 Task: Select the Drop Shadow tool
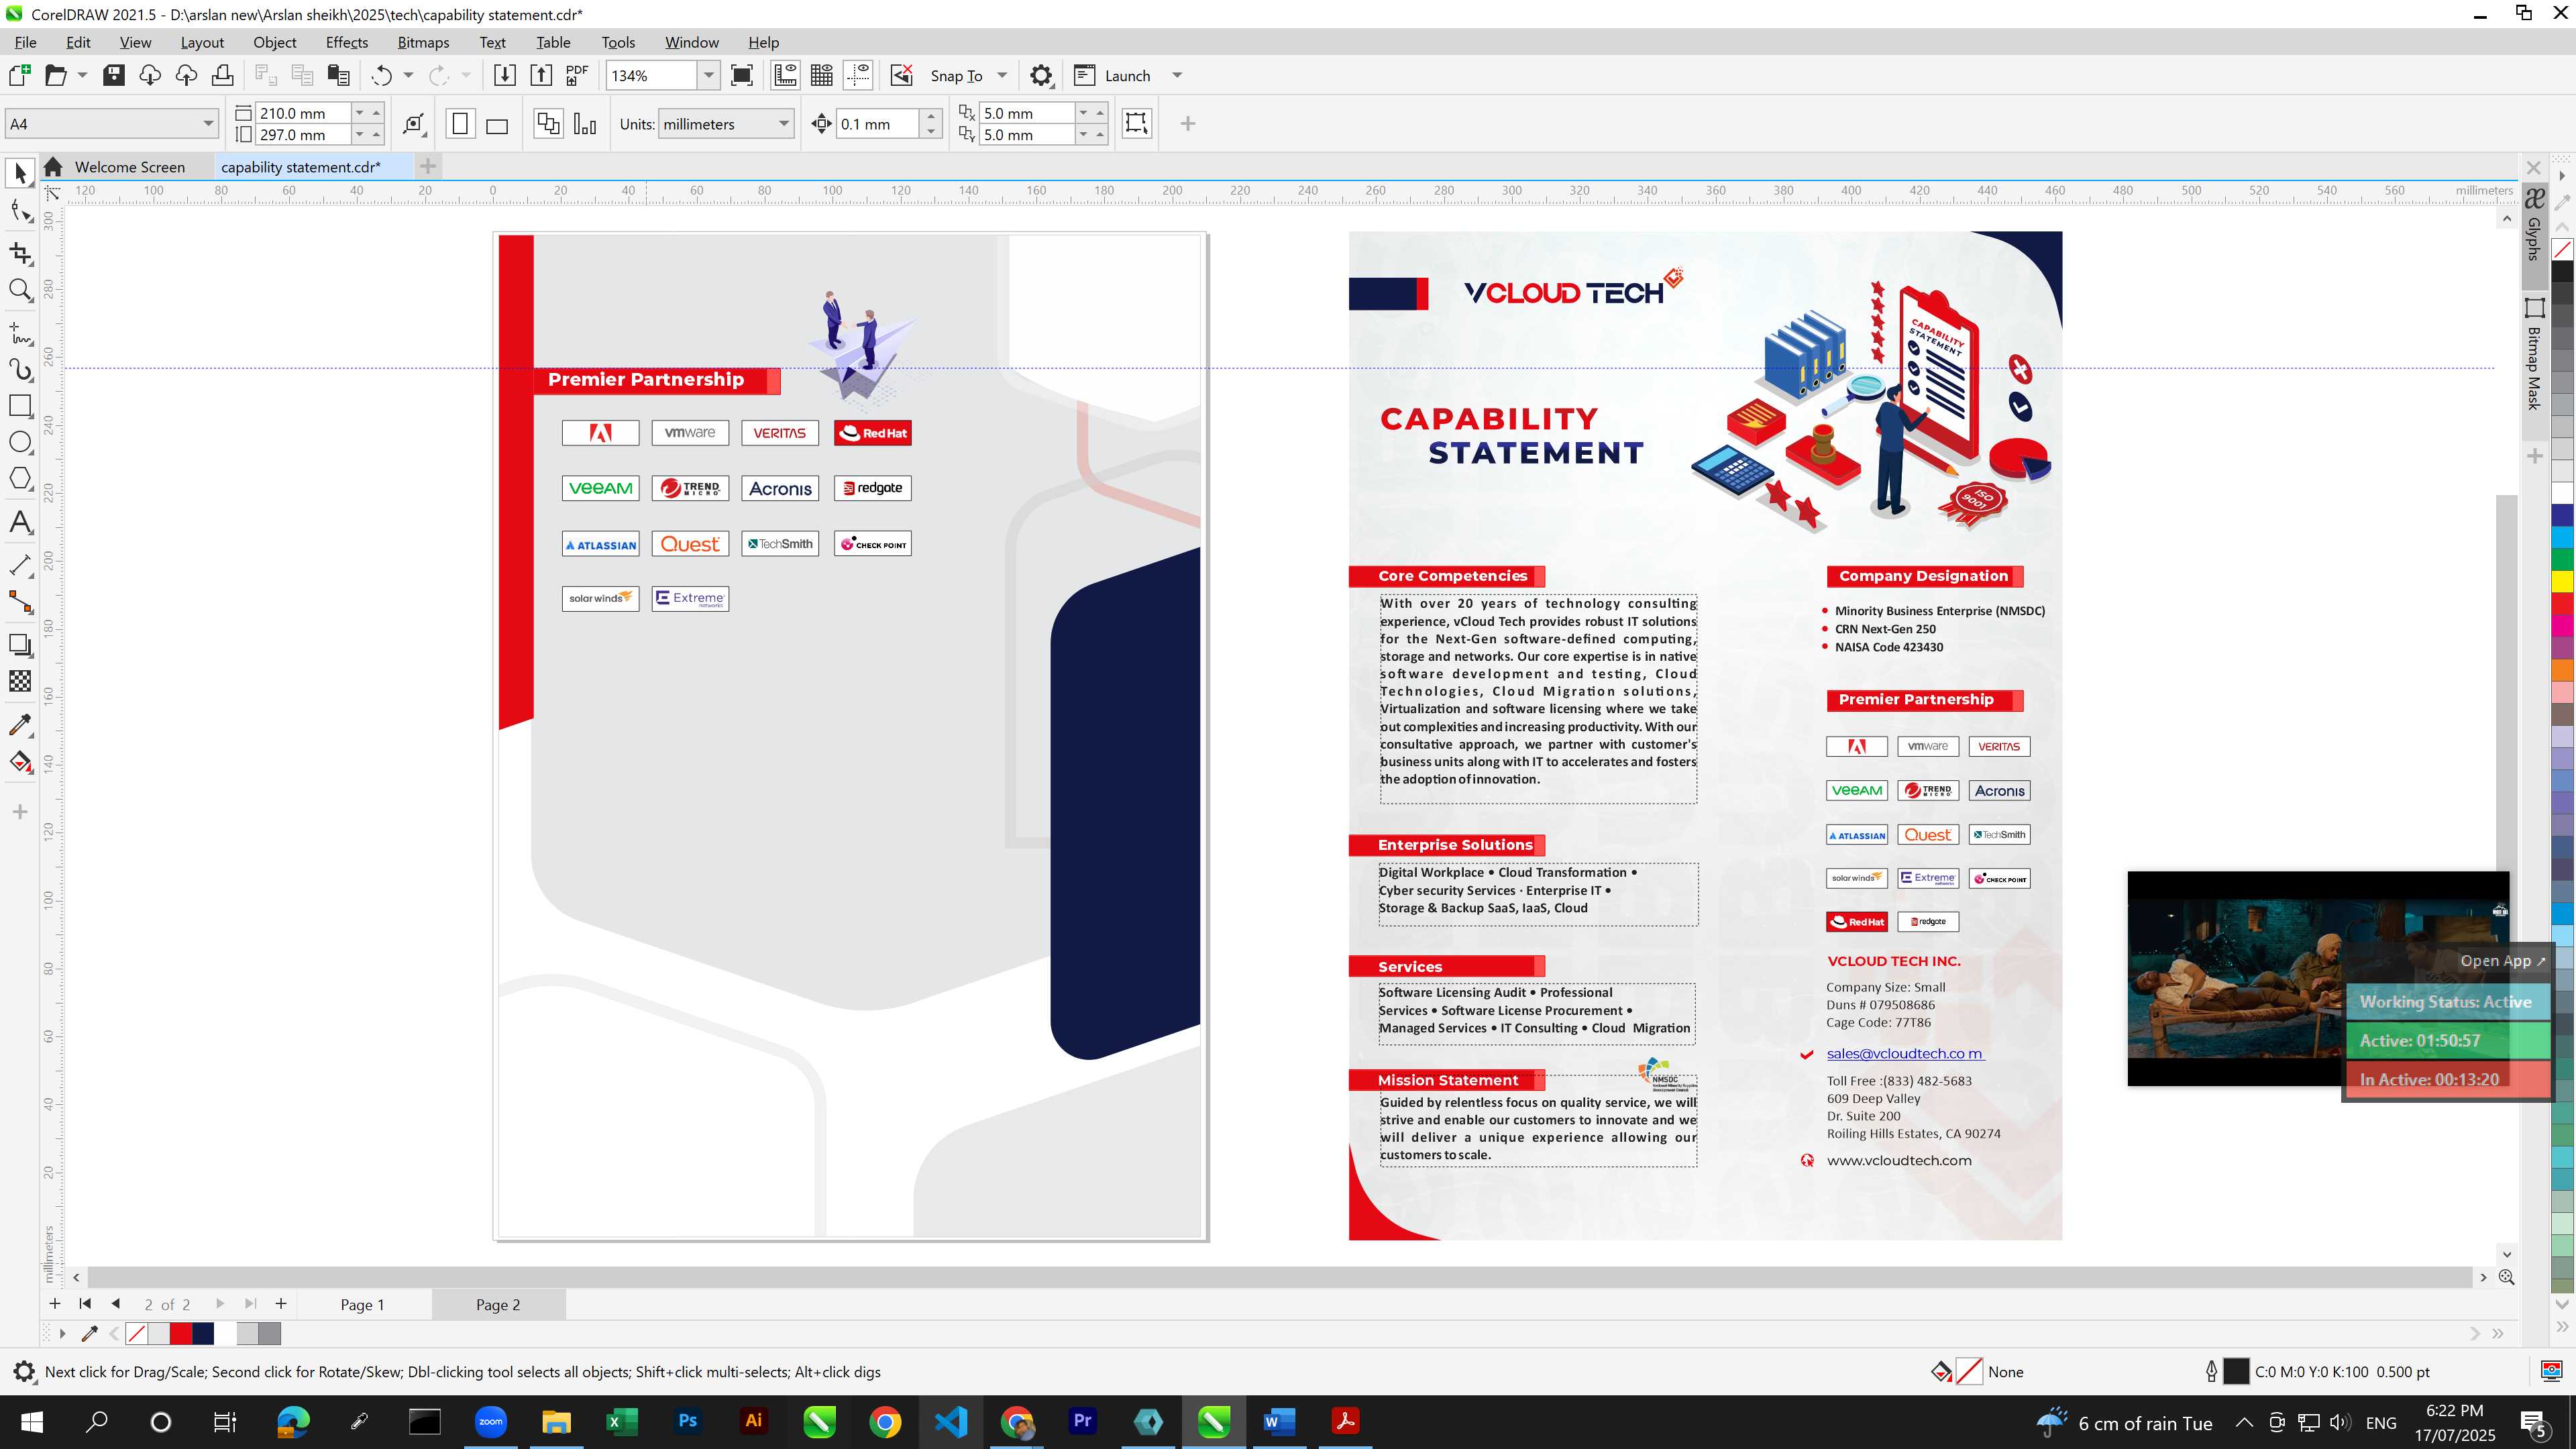coord(20,645)
